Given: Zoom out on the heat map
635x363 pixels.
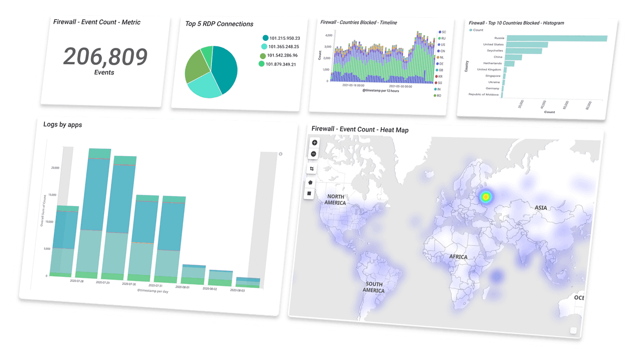Looking at the screenshot, I should pyautogui.click(x=314, y=154).
